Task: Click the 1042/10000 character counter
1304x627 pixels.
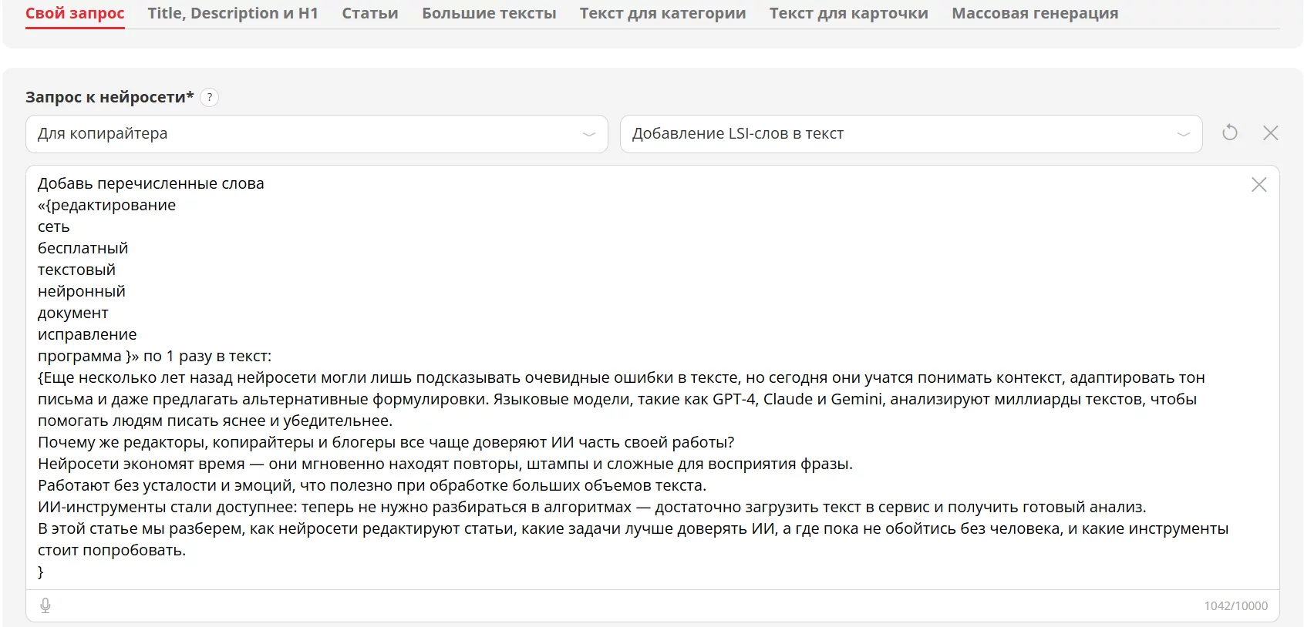Action: [x=1235, y=606]
